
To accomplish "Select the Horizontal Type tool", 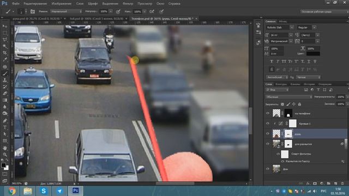I will coord(5,127).
